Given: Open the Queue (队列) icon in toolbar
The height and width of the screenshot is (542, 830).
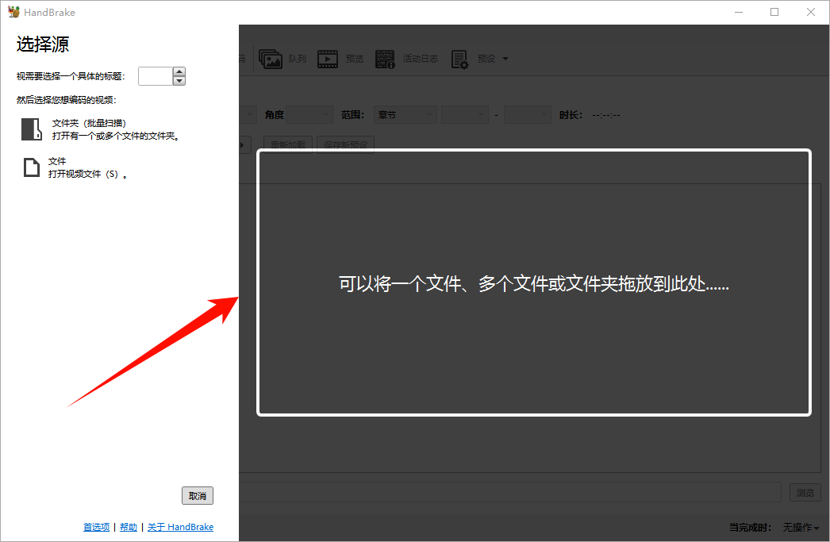Looking at the screenshot, I should (271, 59).
